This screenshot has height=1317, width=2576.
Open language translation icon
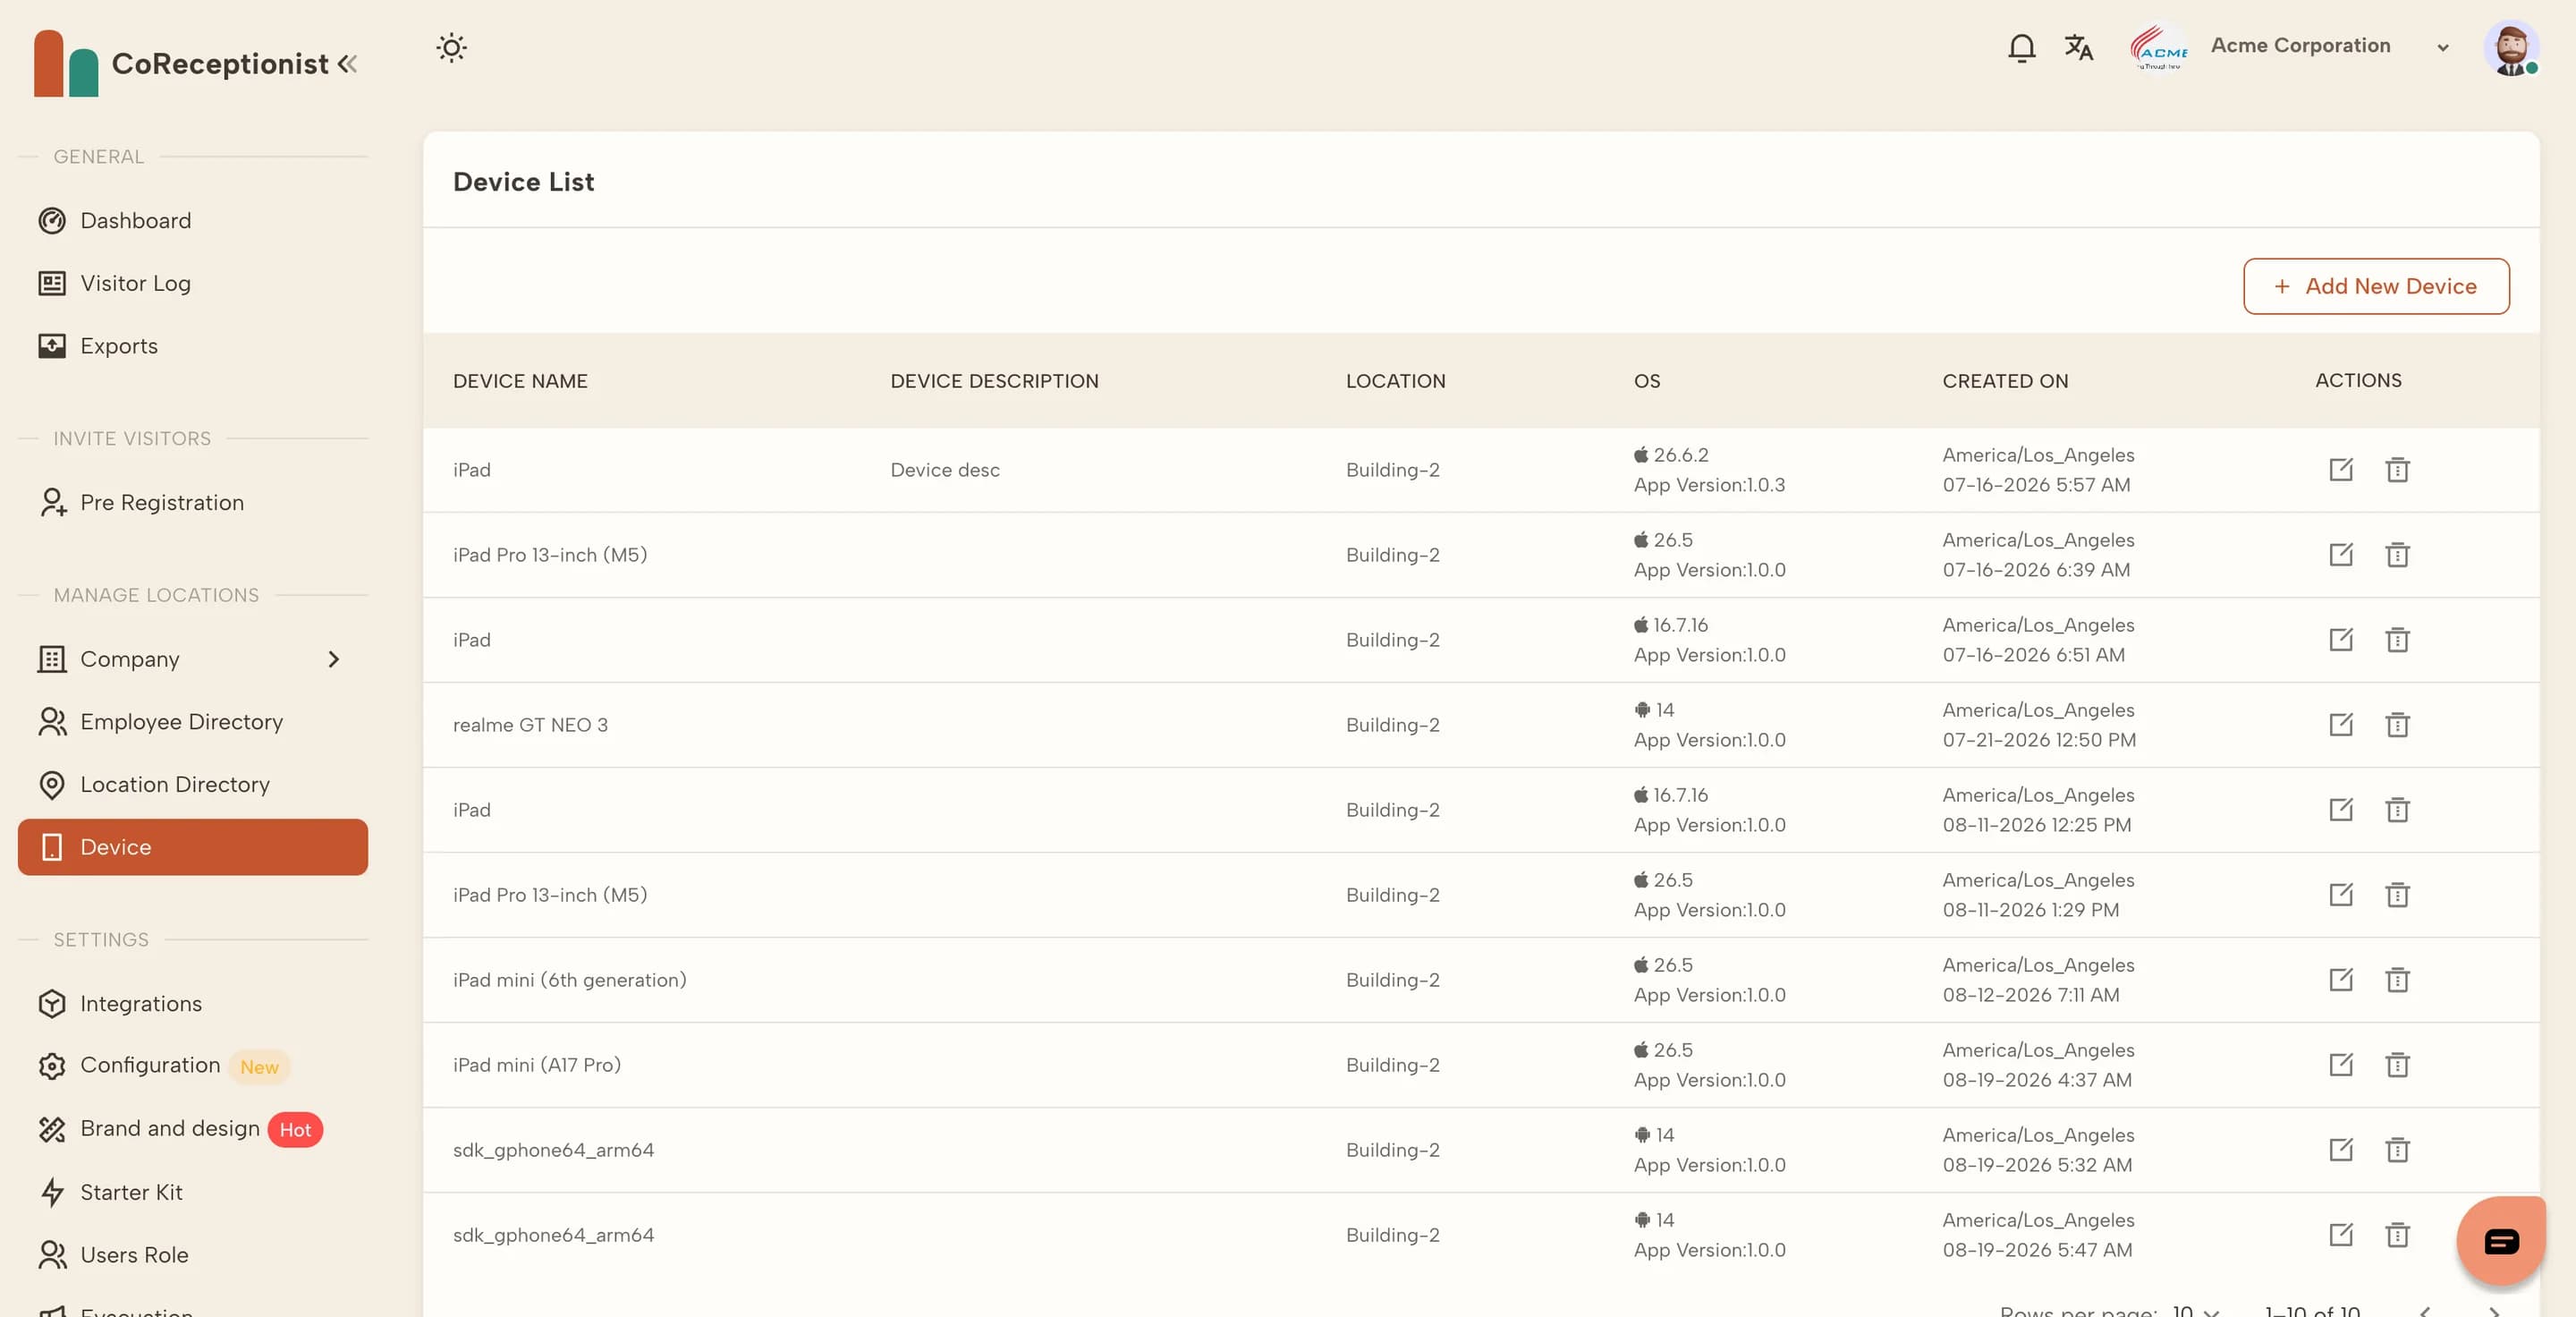tap(2078, 47)
